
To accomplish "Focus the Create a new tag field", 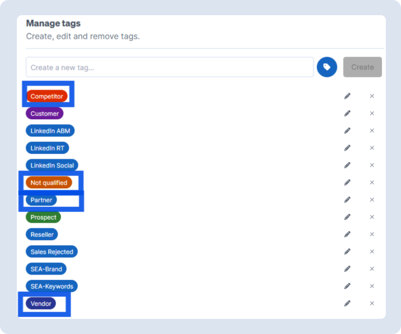I will [170, 67].
